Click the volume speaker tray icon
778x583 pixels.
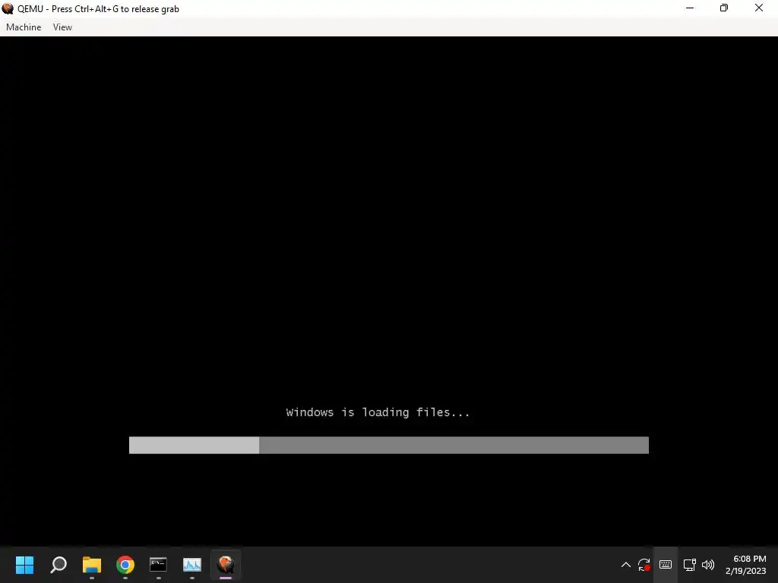708,565
